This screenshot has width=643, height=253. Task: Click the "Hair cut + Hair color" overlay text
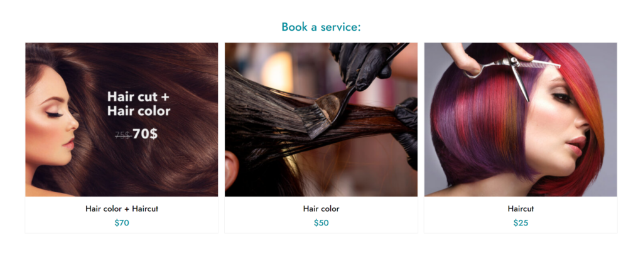[x=139, y=104]
